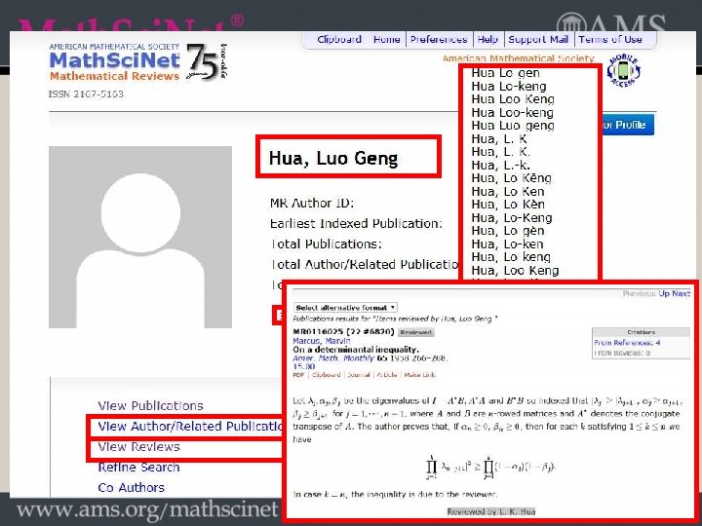The width and height of the screenshot is (702, 526).
Task: Click the Refine Search link
Action: (x=138, y=468)
